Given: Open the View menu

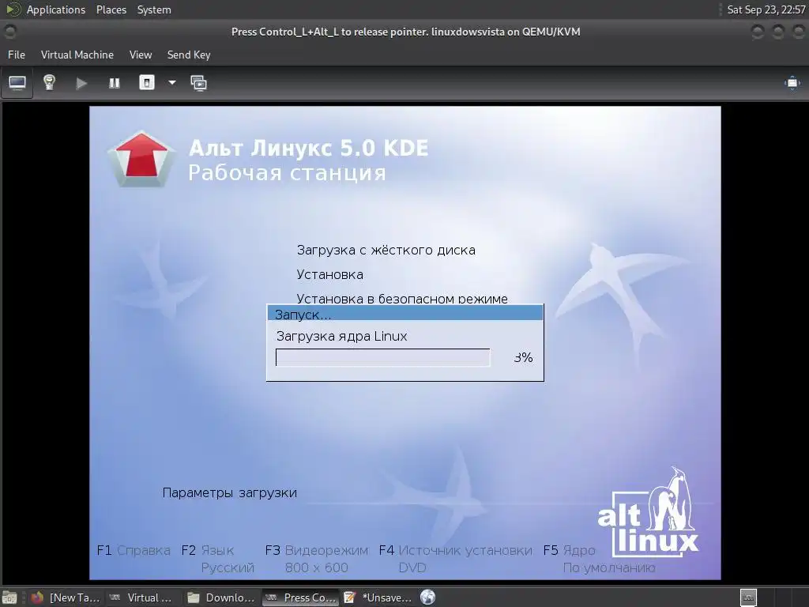Looking at the screenshot, I should point(141,55).
